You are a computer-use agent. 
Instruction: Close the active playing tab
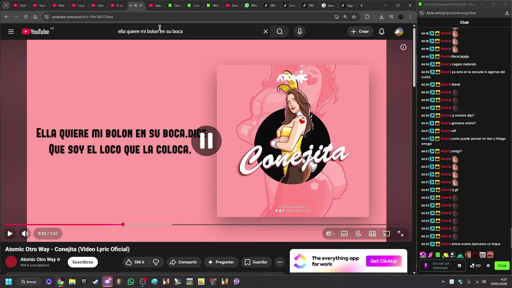point(141,6)
